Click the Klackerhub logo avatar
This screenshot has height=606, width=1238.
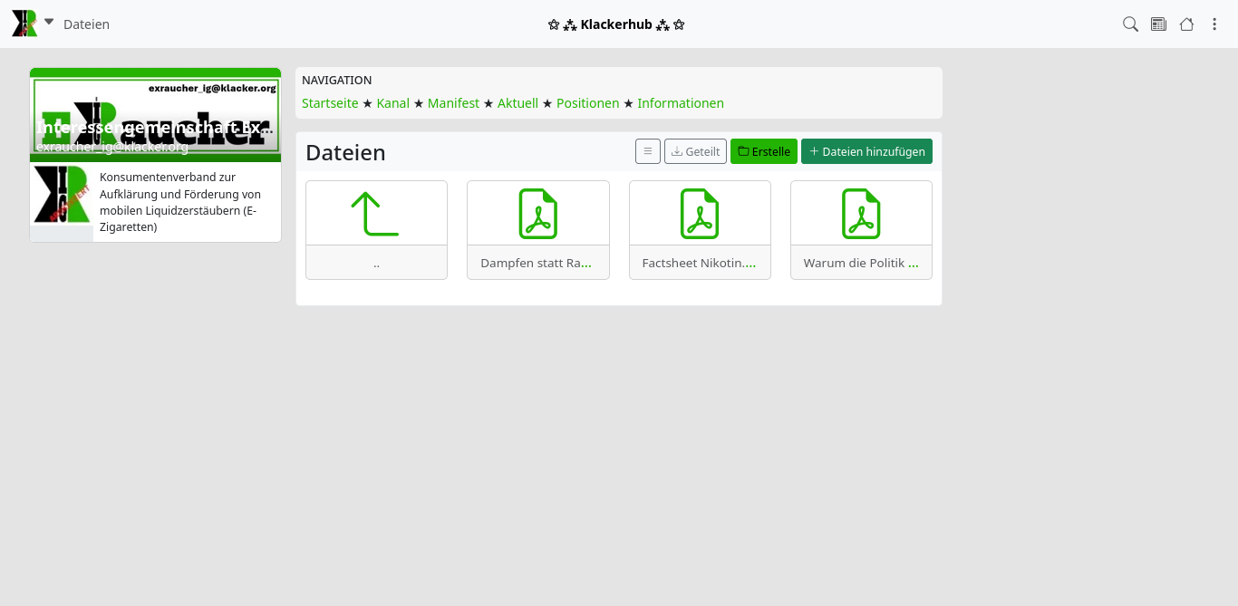pos(24,24)
